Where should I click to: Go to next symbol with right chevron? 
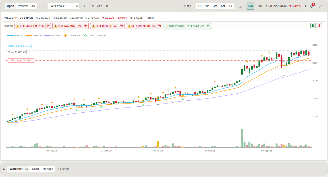[x=84, y=6]
